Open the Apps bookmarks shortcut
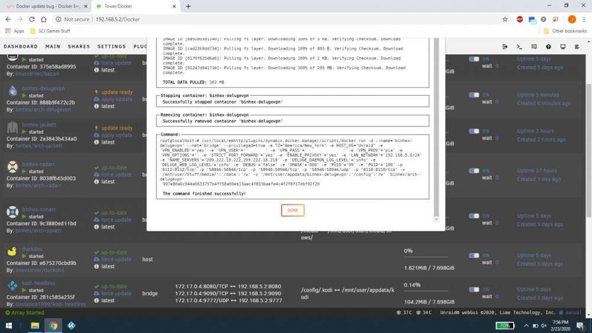Screen dimensions: 592x333 coord(14,31)
